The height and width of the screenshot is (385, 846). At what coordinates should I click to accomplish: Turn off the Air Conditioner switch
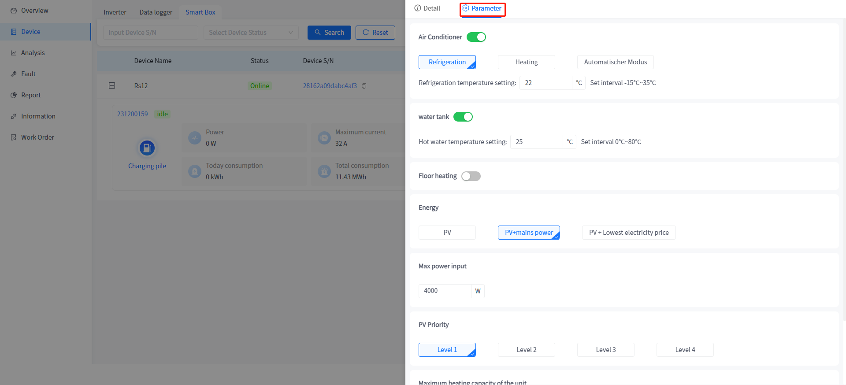pyautogui.click(x=476, y=37)
